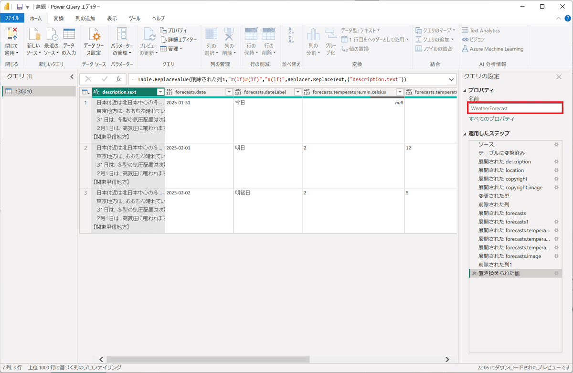This screenshot has height=373, width=573.
Task: Delete the 置き換えられた値 step via X
Action: pos(474,273)
